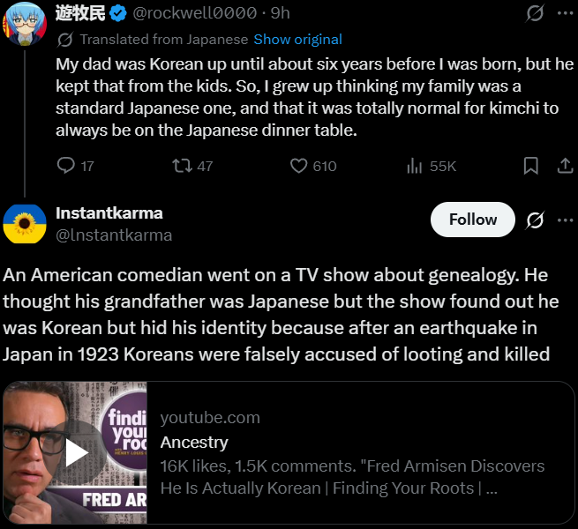This screenshot has width=578, height=529.
Task: Open the youtube.com Ancestry link card
Action: tap(353, 453)
